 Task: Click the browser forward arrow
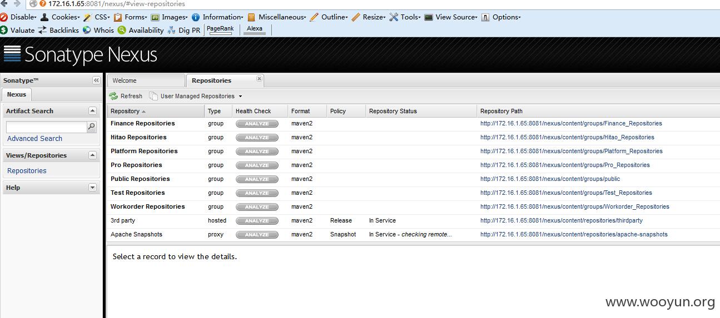click(17, 4)
